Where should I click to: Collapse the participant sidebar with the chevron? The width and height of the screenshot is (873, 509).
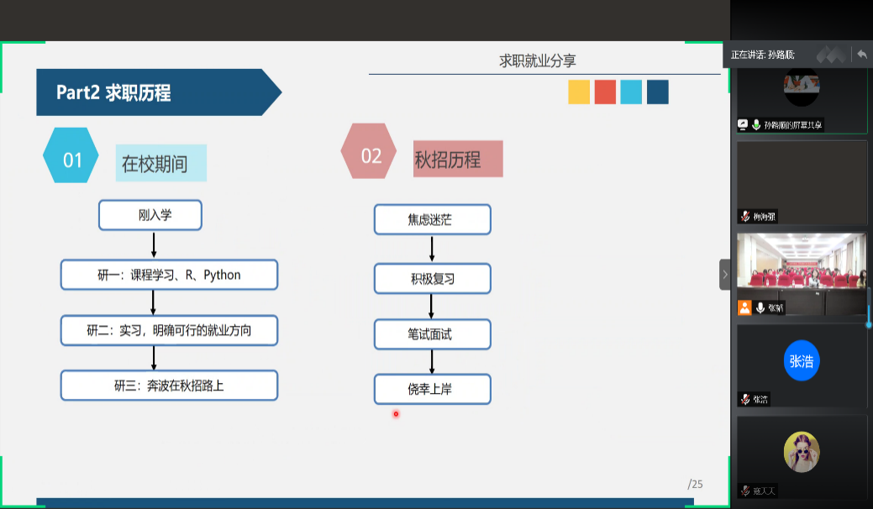pyautogui.click(x=724, y=275)
